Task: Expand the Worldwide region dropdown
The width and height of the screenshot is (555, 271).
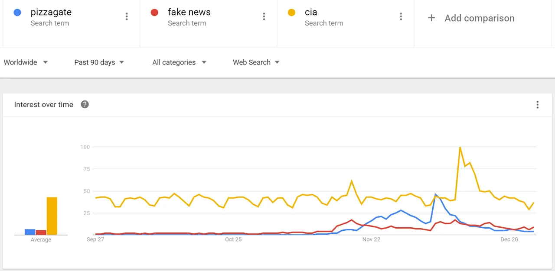Action: tap(26, 62)
